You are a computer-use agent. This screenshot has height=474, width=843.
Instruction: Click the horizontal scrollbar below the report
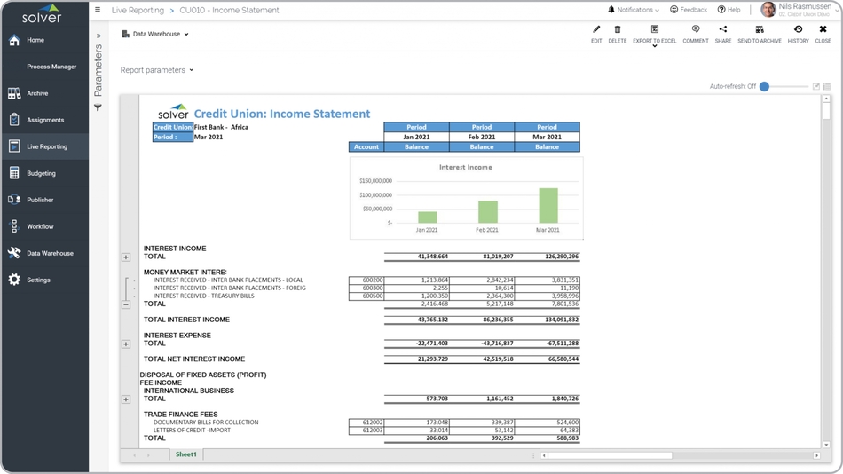pos(610,455)
